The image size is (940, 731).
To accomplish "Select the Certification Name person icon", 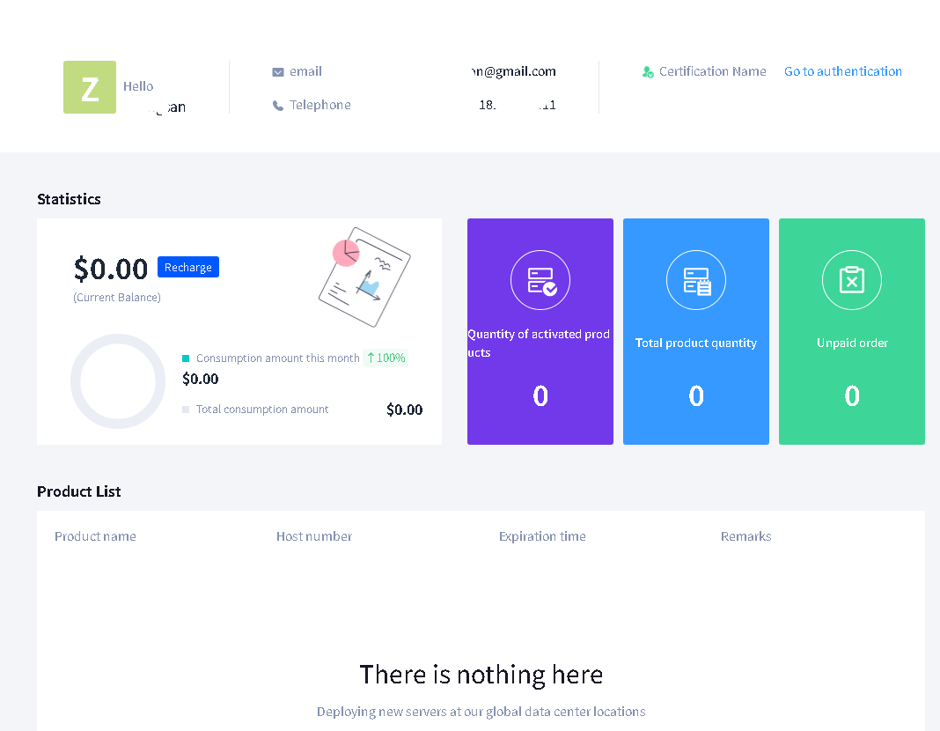I will click(x=648, y=71).
